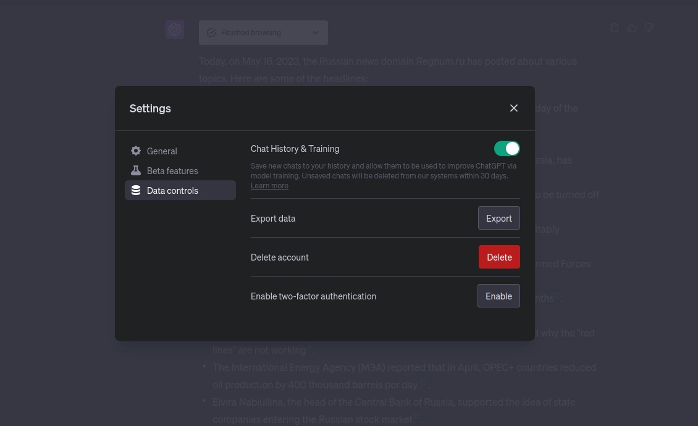Click the thumbs up icon on response
698x426 pixels.
[x=632, y=28]
